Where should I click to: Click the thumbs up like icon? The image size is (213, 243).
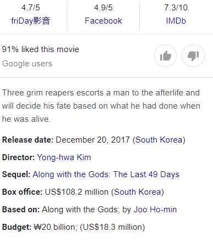click(165, 55)
